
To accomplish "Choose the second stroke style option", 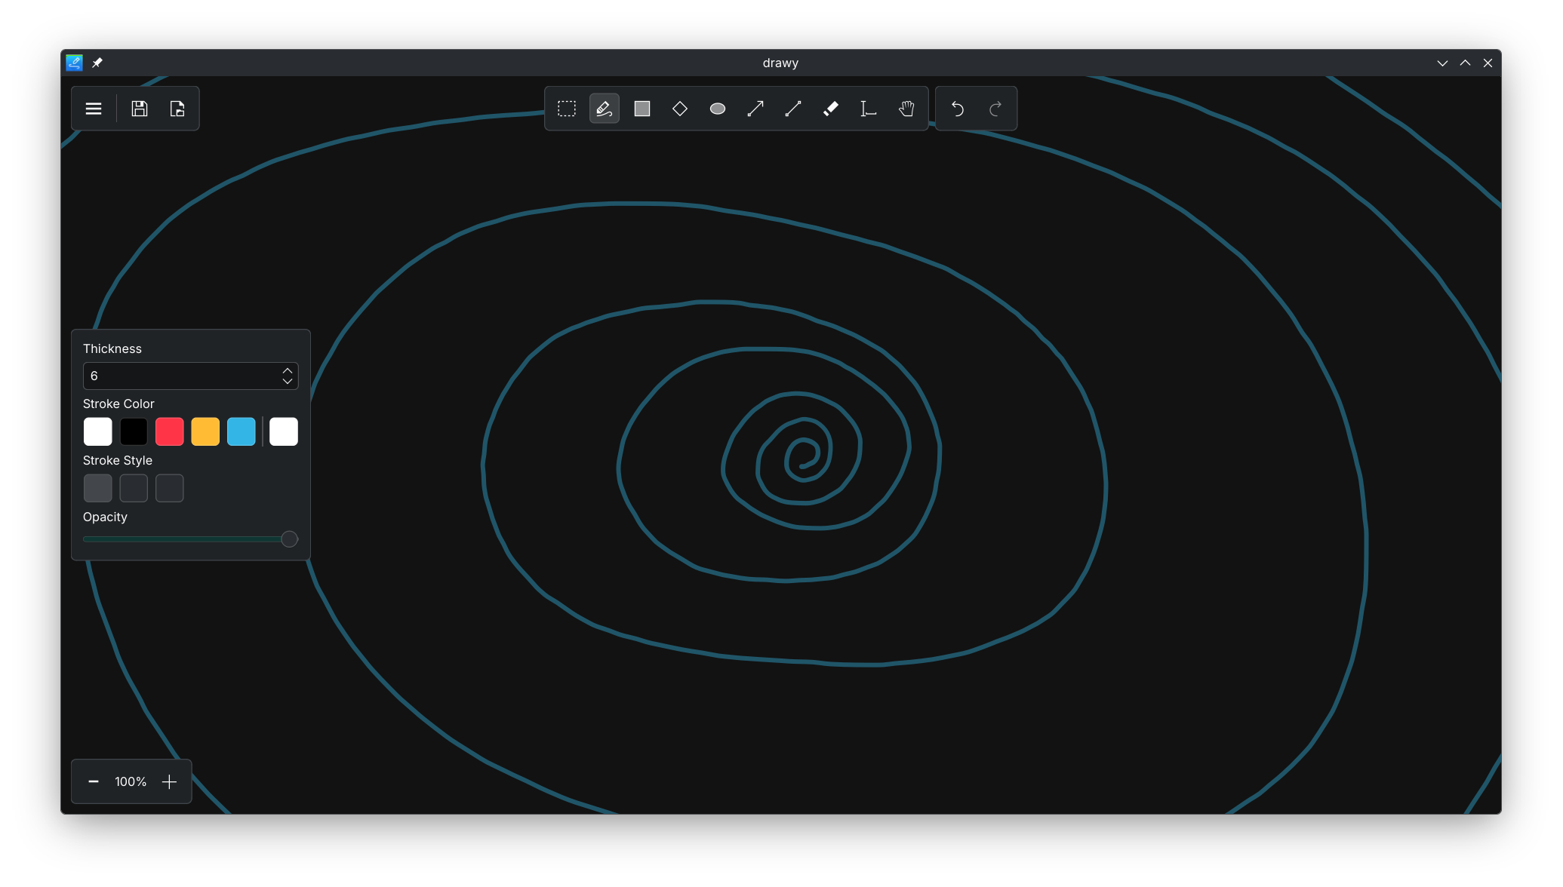I will (x=134, y=488).
